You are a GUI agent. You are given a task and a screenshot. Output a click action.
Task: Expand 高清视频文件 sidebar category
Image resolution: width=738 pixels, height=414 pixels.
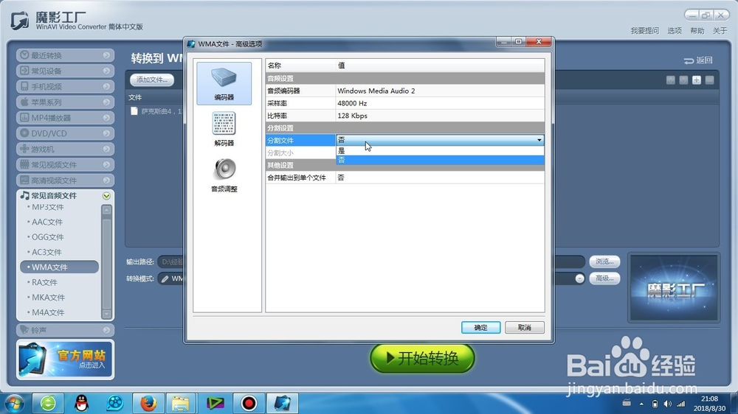point(66,180)
